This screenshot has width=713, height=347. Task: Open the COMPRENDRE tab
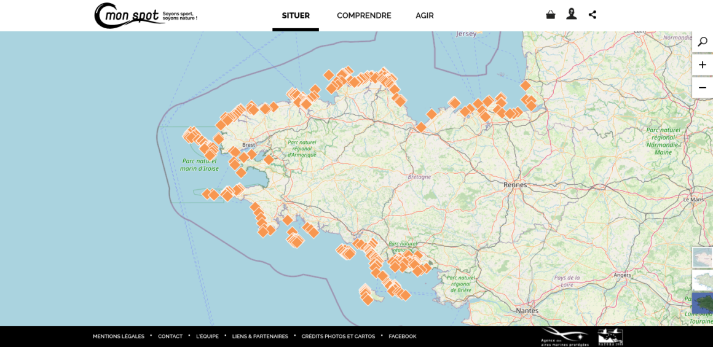pos(364,16)
